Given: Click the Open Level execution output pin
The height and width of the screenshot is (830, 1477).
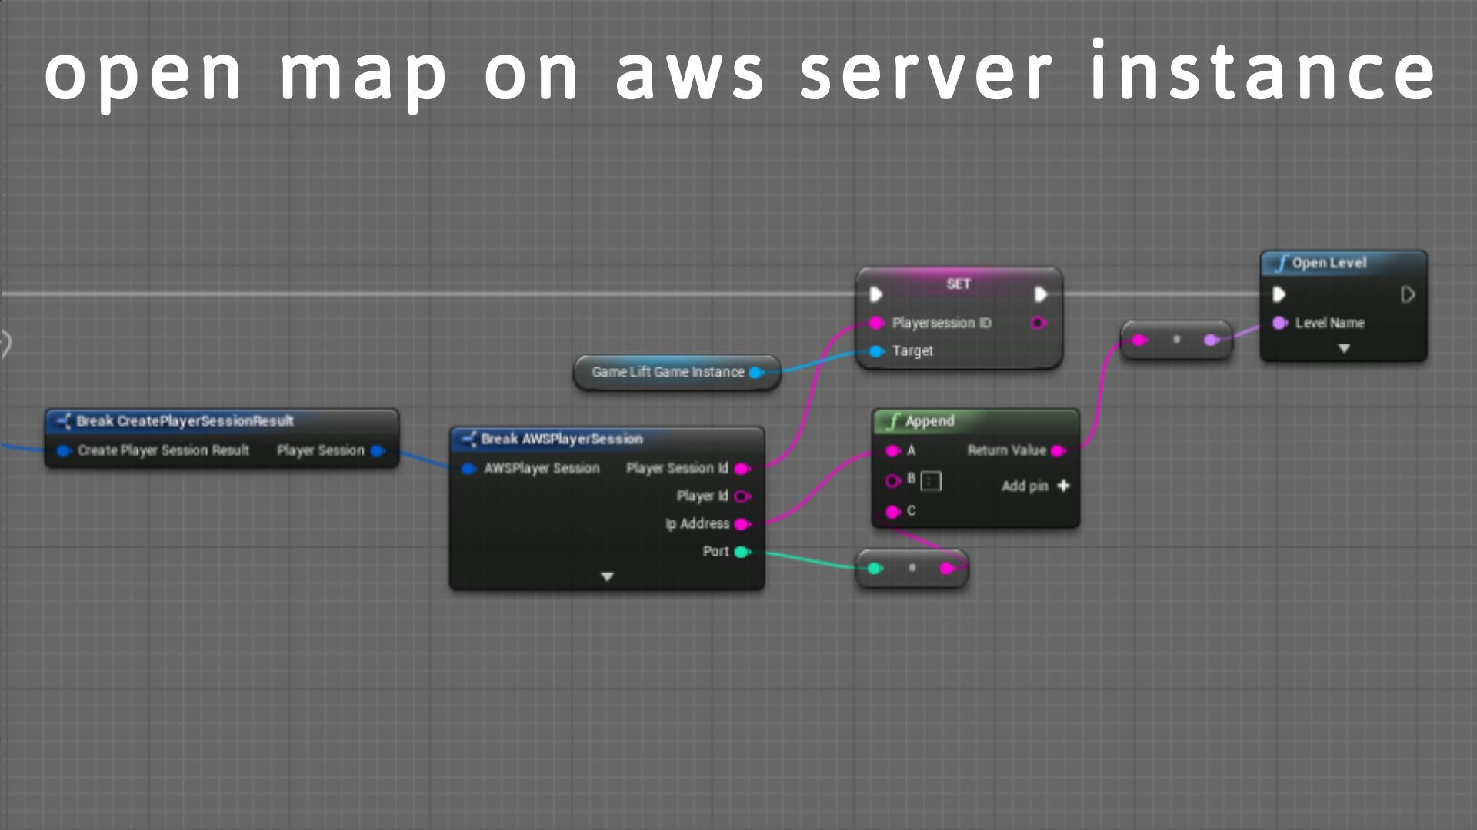Looking at the screenshot, I should tap(1408, 294).
